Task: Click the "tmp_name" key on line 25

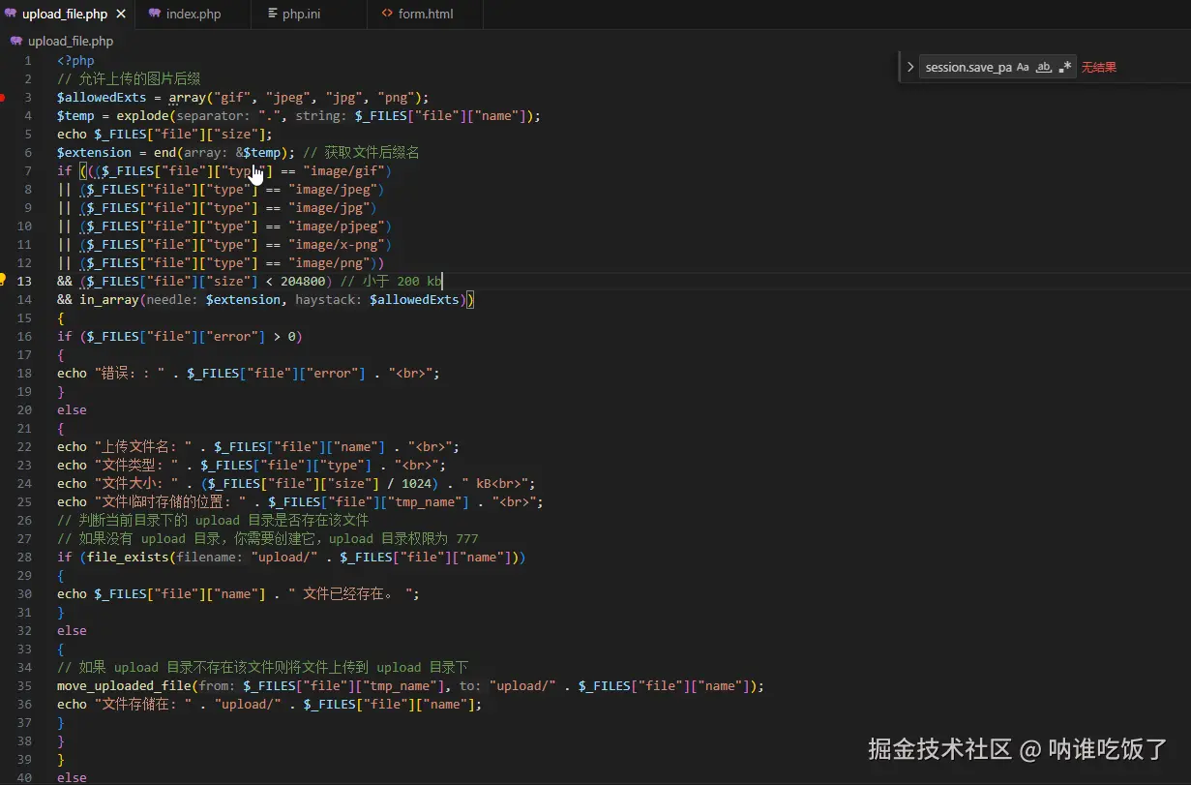Action: point(426,501)
